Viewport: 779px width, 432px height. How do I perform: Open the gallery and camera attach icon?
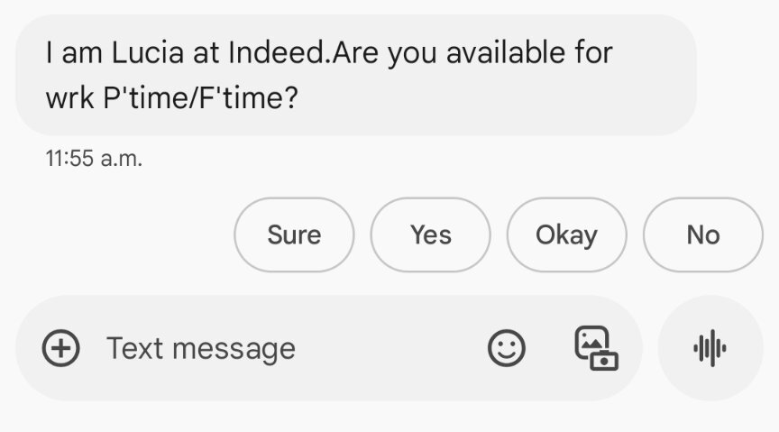click(597, 348)
